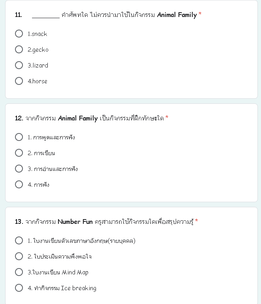Pick 3. การอ่านและการฟัง radio button
The height and width of the screenshot is (304, 261).
[19, 169]
